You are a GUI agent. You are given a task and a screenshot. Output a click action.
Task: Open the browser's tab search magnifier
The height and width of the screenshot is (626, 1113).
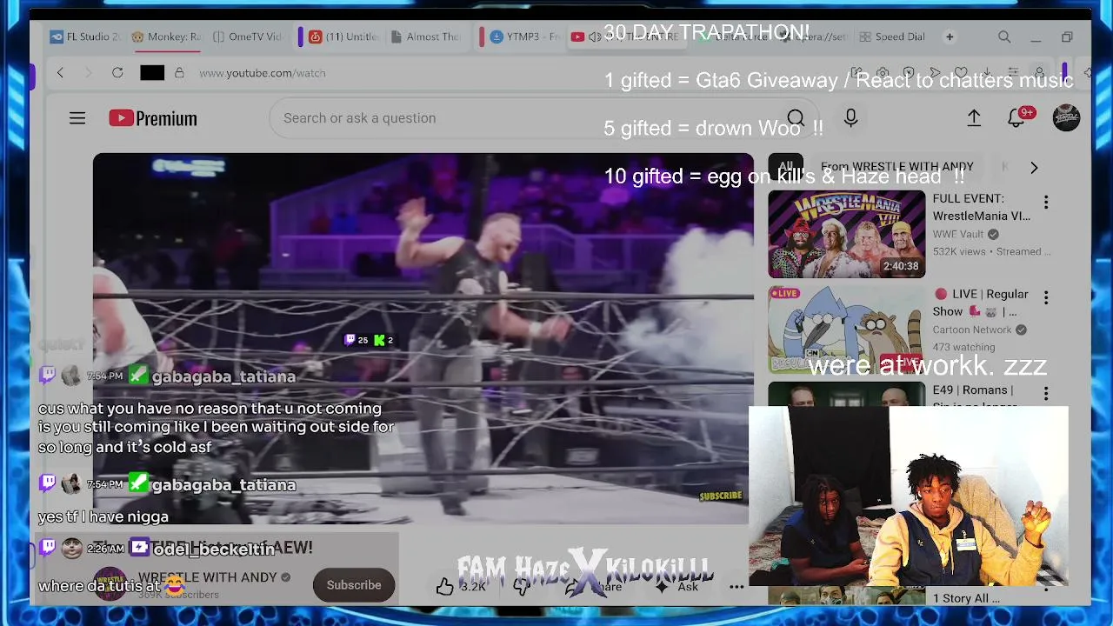[1004, 37]
